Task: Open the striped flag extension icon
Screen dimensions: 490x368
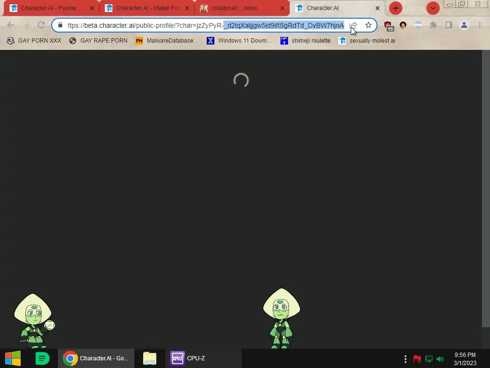Action: pyautogui.click(x=418, y=25)
